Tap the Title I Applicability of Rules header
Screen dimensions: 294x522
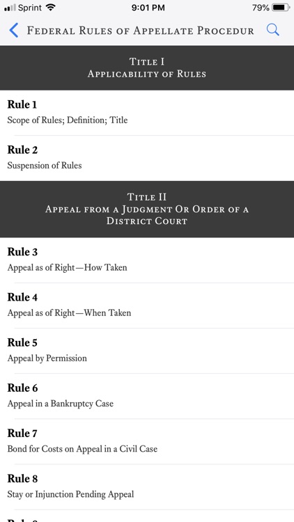pyautogui.click(x=147, y=68)
